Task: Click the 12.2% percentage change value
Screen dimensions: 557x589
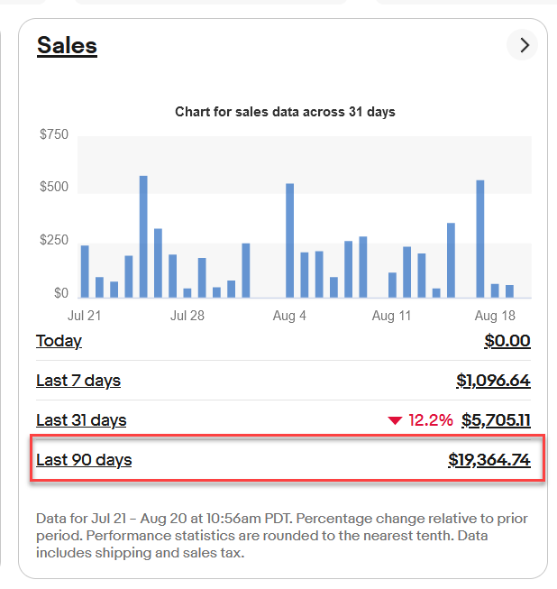Action: [433, 420]
